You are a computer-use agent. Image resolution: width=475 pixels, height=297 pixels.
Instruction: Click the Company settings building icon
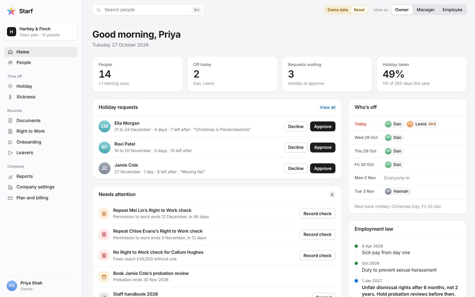tap(10, 187)
